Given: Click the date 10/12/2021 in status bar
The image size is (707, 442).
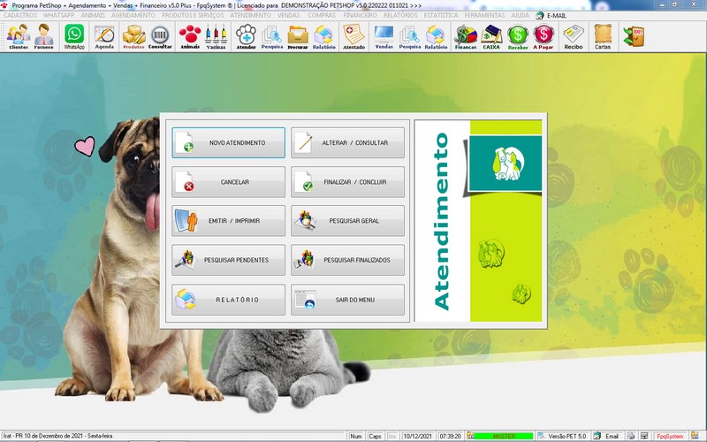Looking at the screenshot, I should 417,436.
